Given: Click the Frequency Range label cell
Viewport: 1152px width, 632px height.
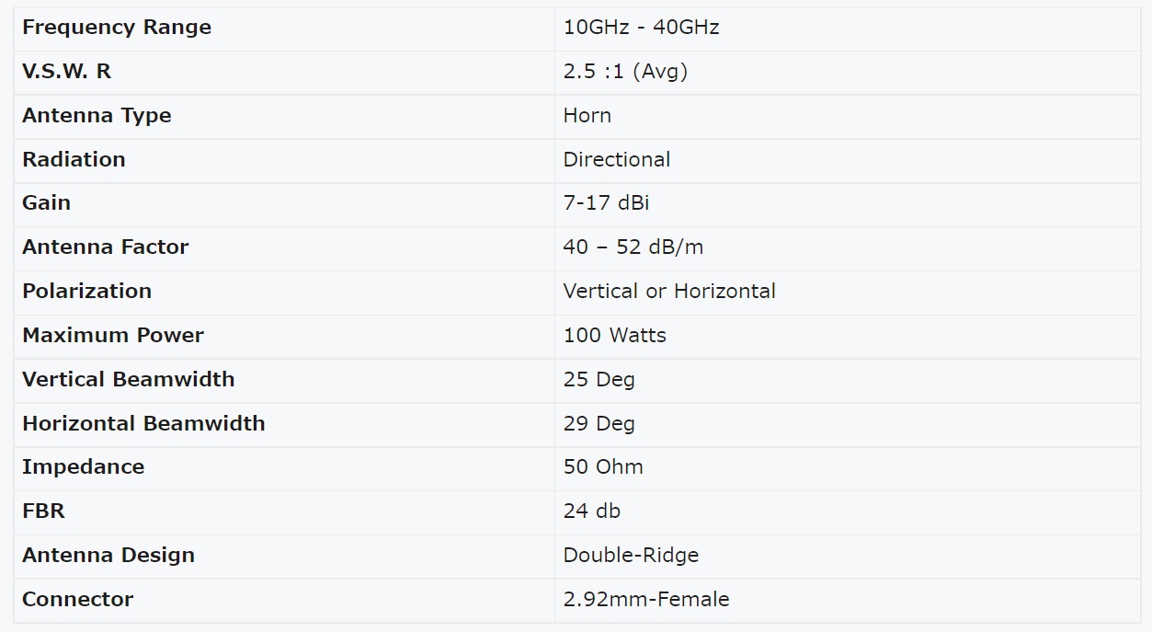Looking at the screenshot, I should [x=284, y=28].
